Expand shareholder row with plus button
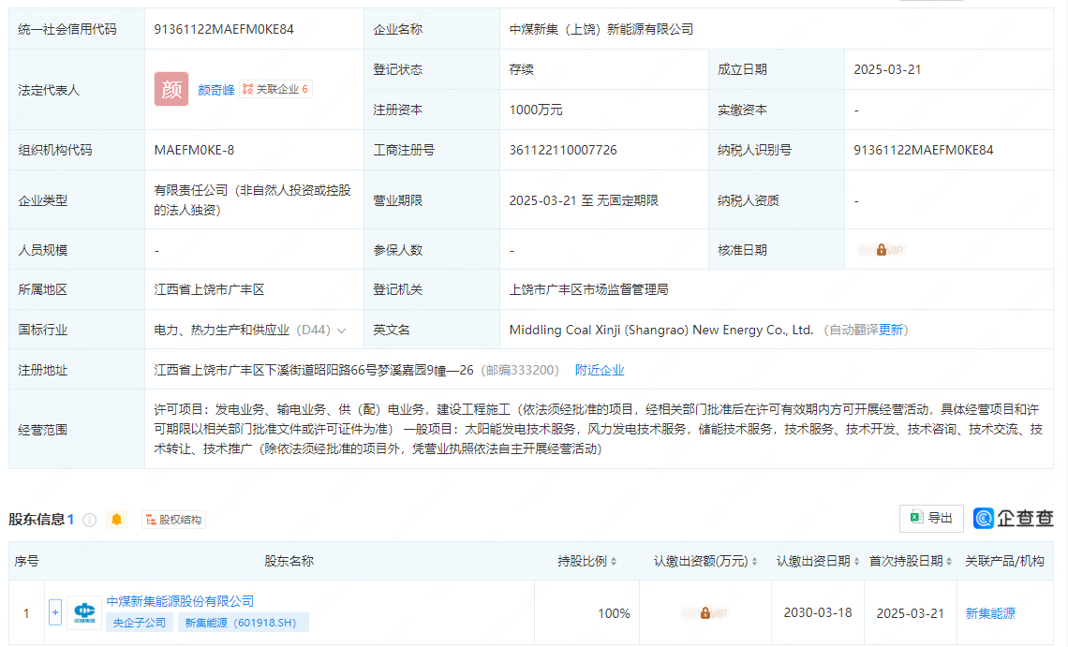The height and width of the screenshot is (647, 1068). [x=55, y=613]
